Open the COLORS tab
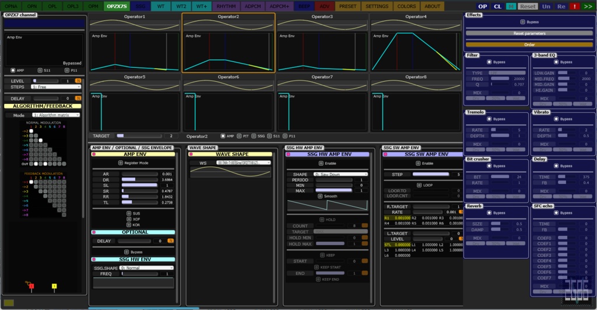 coord(406,6)
